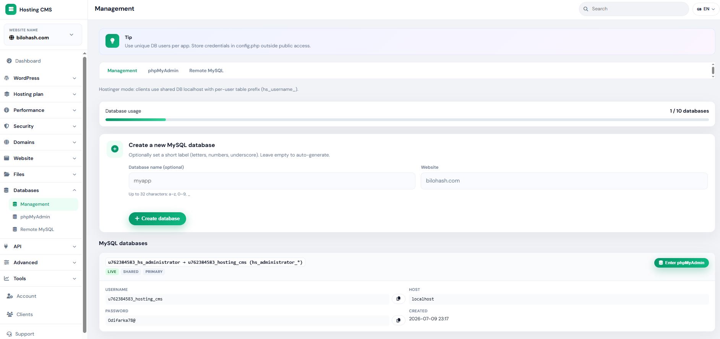This screenshot has width=720, height=339.
Task: Click the Database name input field
Action: (x=272, y=181)
